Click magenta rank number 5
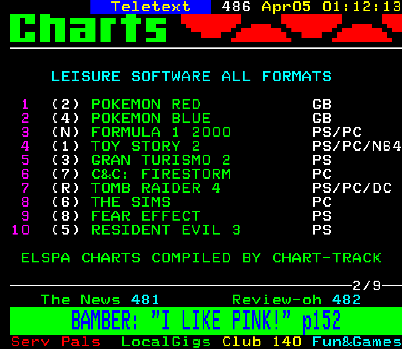 [x=25, y=160]
